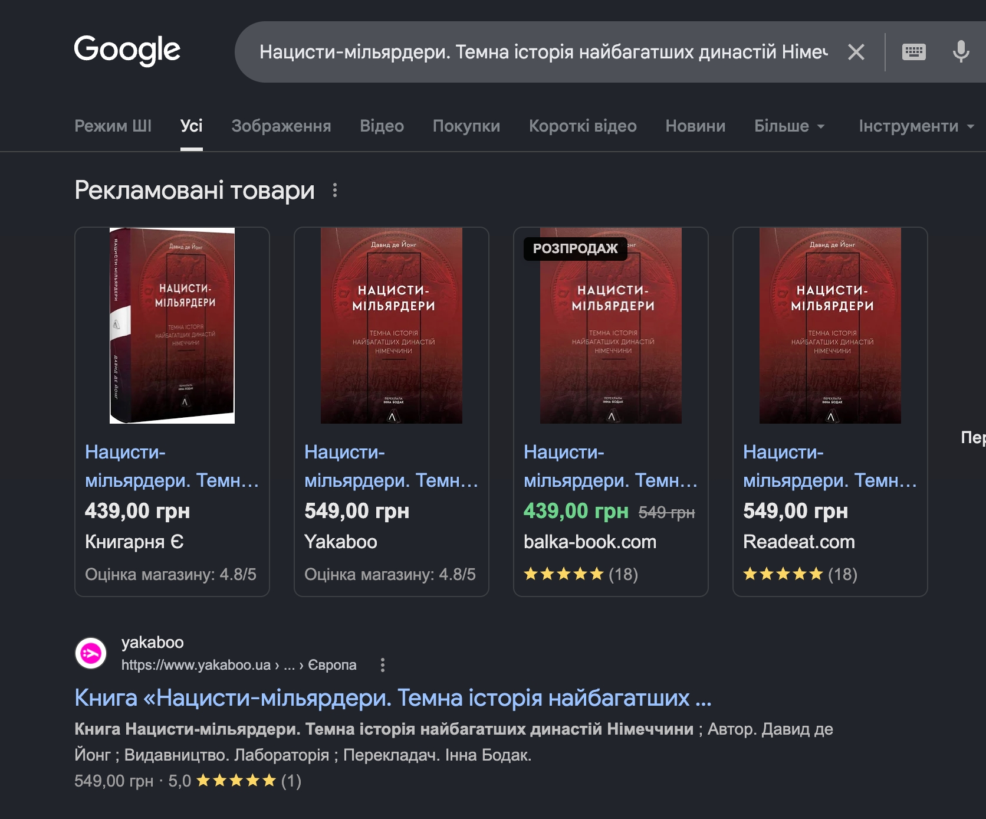The image size is (986, 819).
Task: Open the product title link above Readeat.com
Action: pyautogui.click(x=830, y=466)
